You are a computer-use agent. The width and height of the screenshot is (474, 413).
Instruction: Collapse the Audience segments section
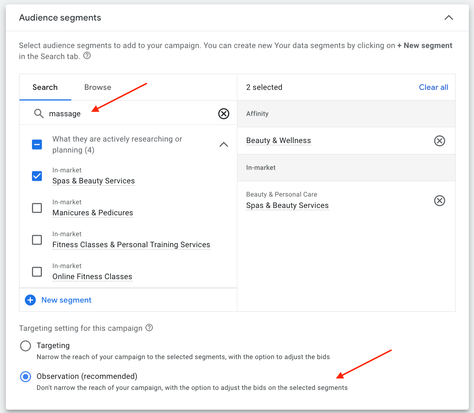click(449, 18)
